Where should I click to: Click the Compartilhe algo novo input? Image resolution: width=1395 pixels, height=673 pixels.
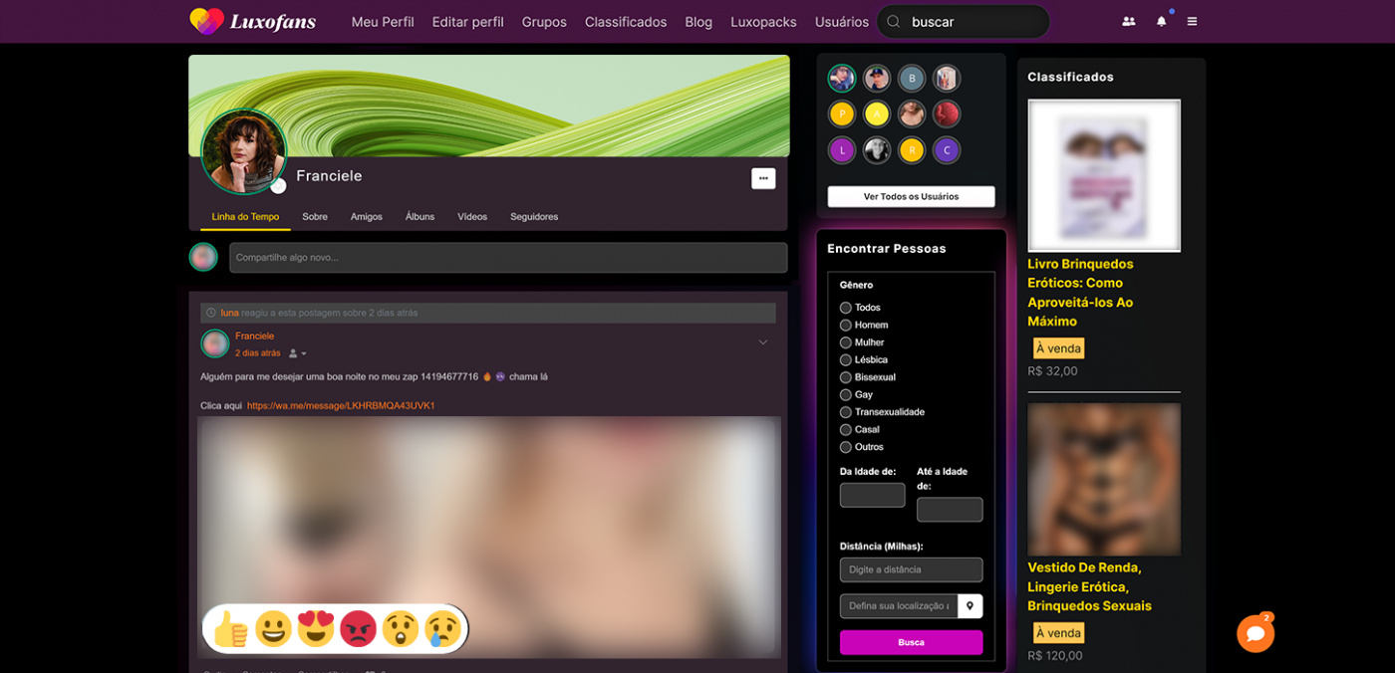pos(508,258)
